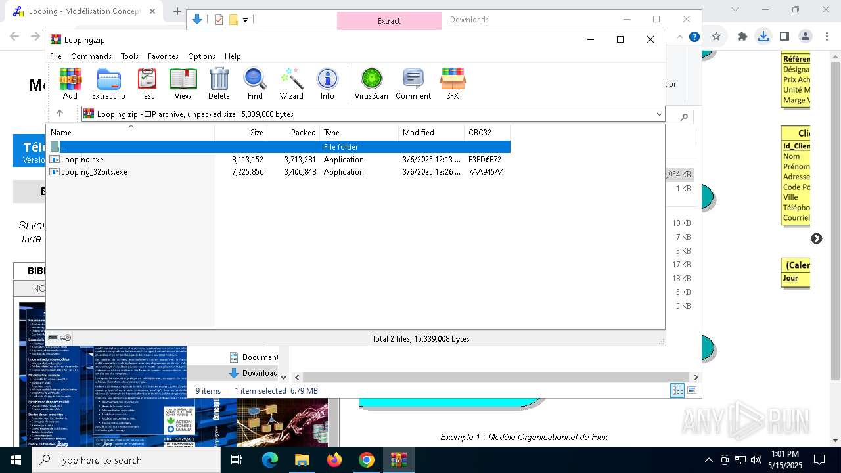Open Chrome downloads icon
This screenshot has height=473, width=841.
pos(763,37)
